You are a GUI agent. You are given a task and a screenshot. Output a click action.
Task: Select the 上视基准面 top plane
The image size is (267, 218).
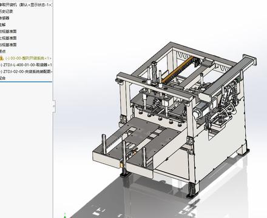[8, 38]
